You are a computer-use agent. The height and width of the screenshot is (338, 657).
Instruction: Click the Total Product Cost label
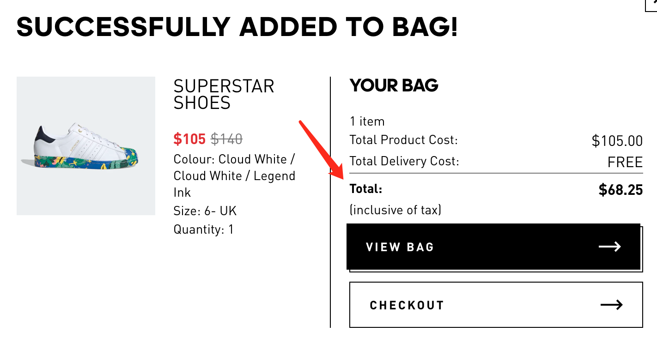point(403,139)
